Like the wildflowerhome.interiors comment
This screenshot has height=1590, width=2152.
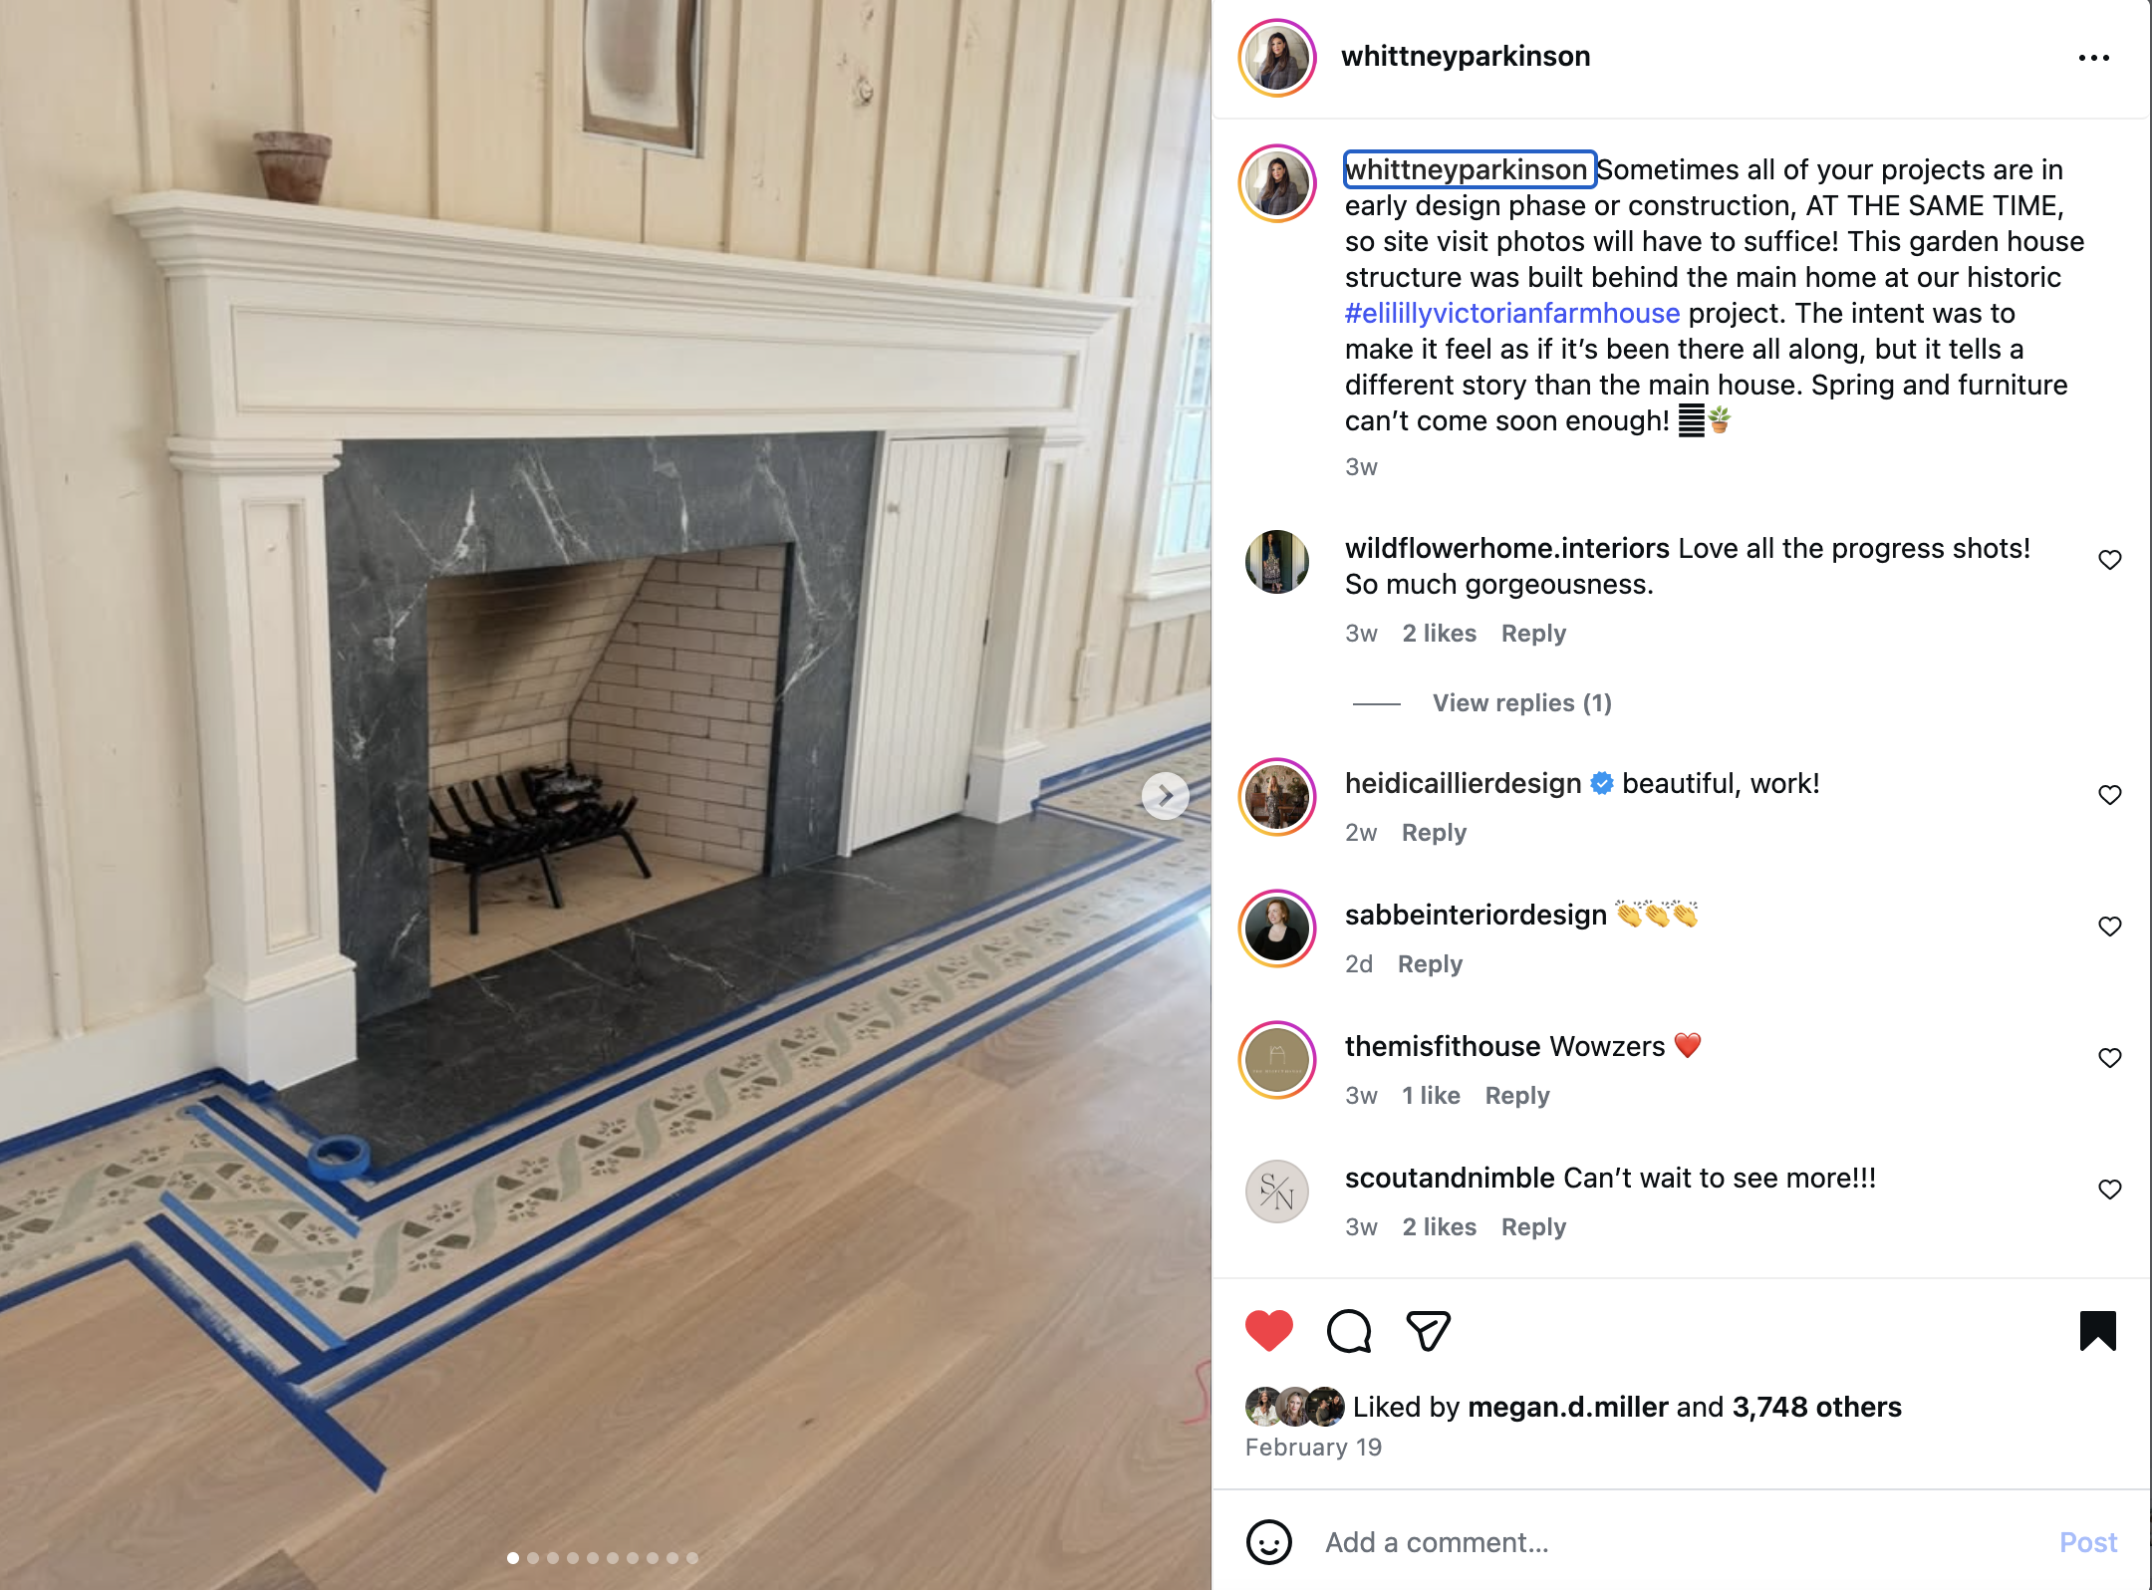pyautogui.click(x=2109, y=560)
